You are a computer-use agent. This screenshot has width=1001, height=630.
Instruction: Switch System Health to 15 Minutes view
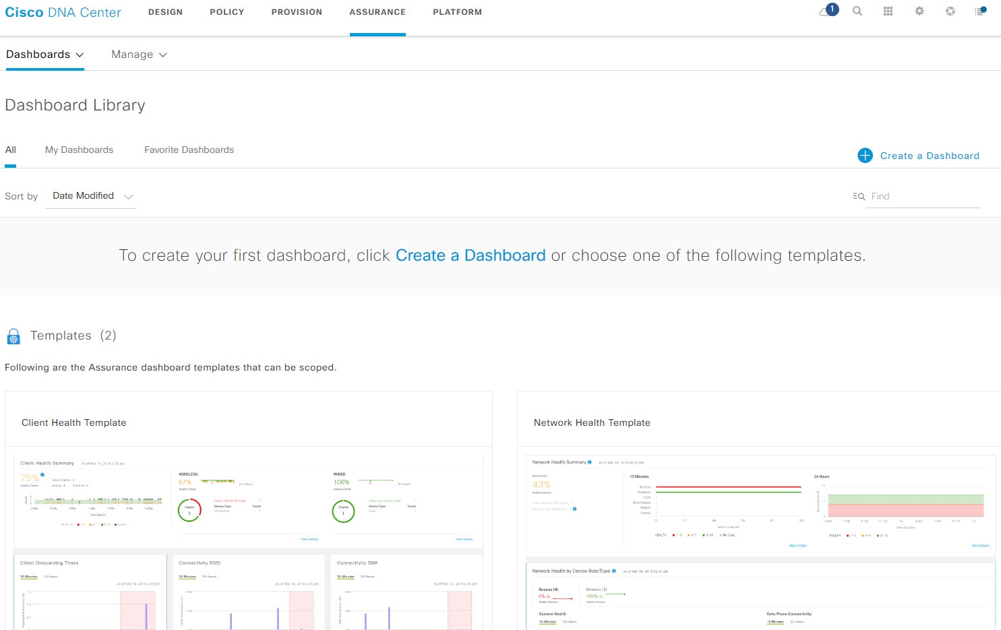pos(547,622)
